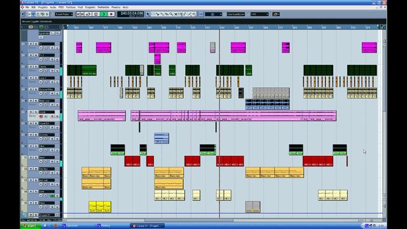Open the Periferiche menu
Viewport: 407px width, 229px height.
(103, 7)
